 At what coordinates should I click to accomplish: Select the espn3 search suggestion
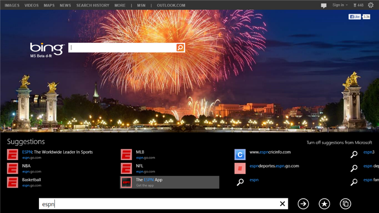coord(369,152)
